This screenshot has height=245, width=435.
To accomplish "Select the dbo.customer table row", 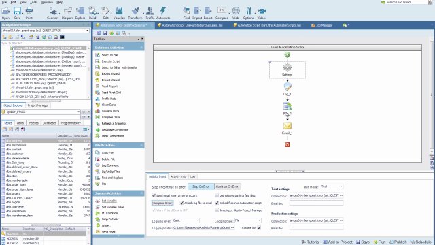I will tap(46, 154).
